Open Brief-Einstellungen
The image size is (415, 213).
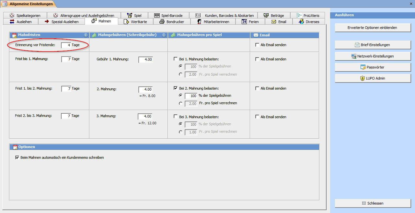tap(373, 45)
